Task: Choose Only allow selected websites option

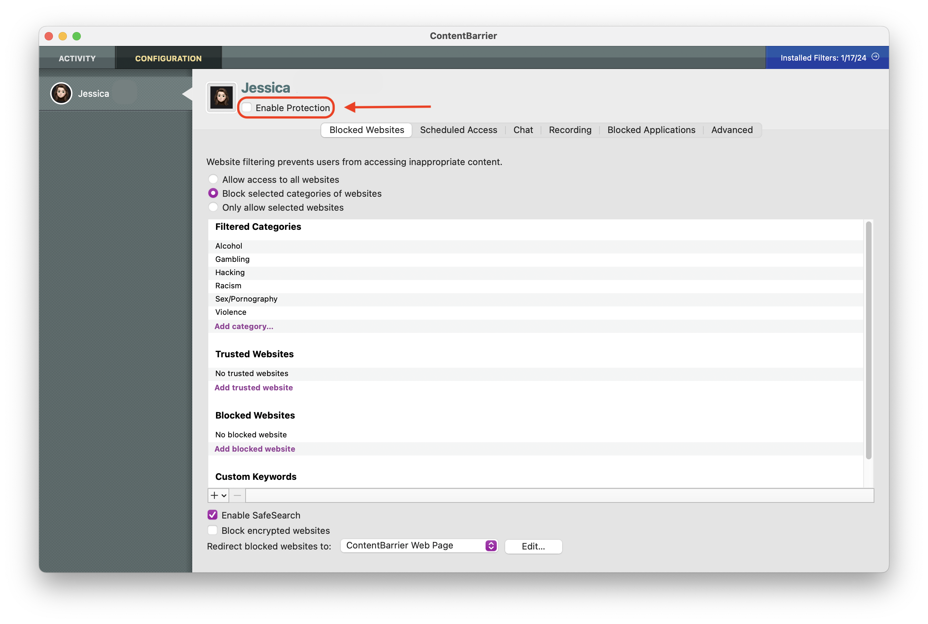Action: [214, 207]
